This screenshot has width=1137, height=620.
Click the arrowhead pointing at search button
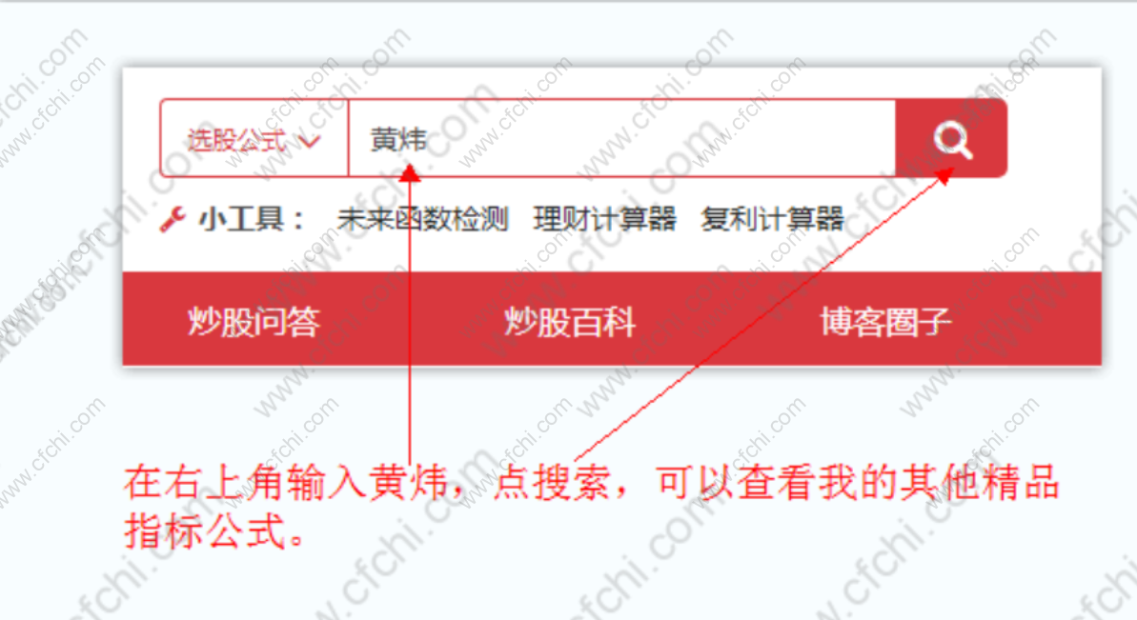(x=944, y=175)
